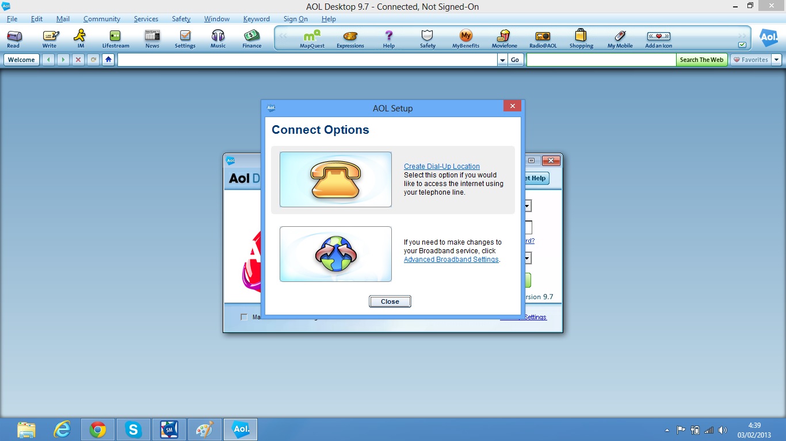Screen dimensions: 786x441
Task: Click the News toolbar icon
Action: point(152,38)
